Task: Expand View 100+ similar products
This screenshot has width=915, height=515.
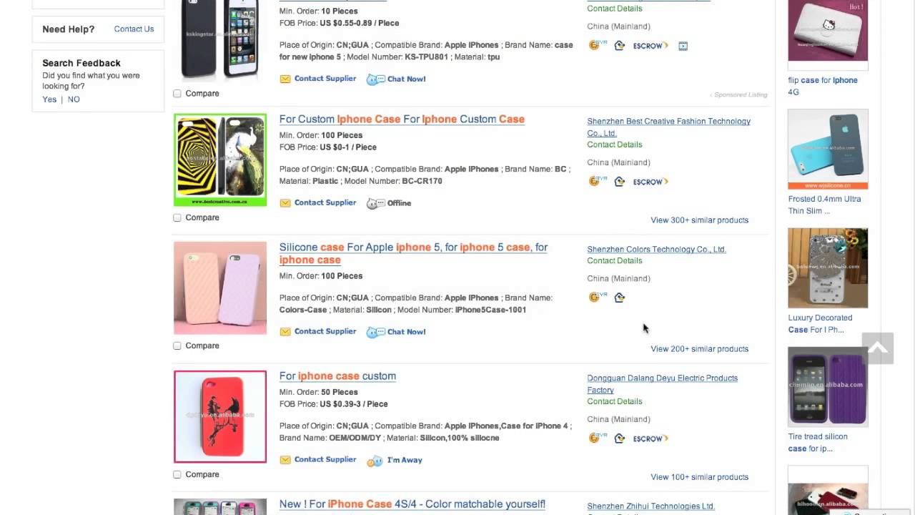Action: (699, 477)
